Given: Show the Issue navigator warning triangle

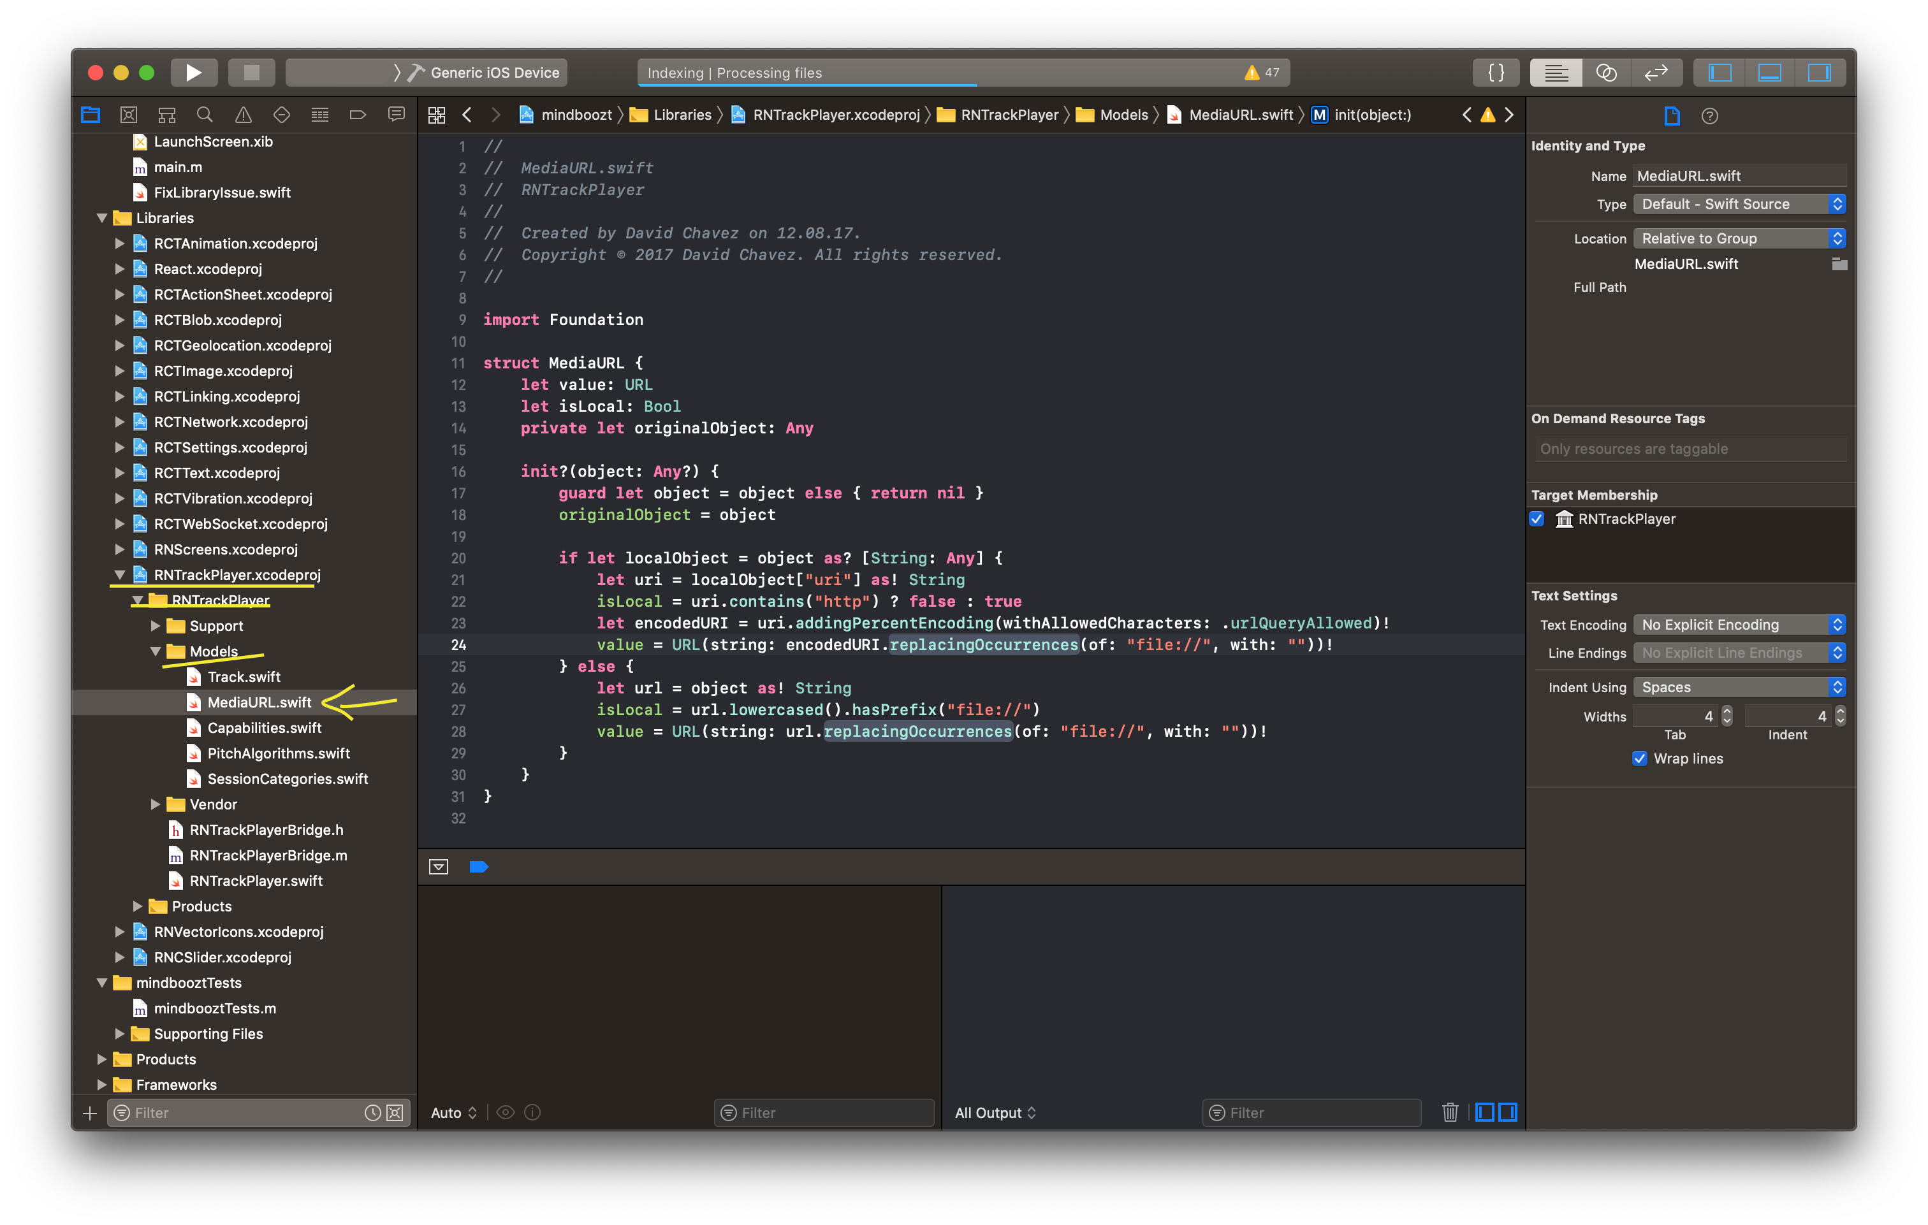Looking at the screenshot, I should [244, 115].
